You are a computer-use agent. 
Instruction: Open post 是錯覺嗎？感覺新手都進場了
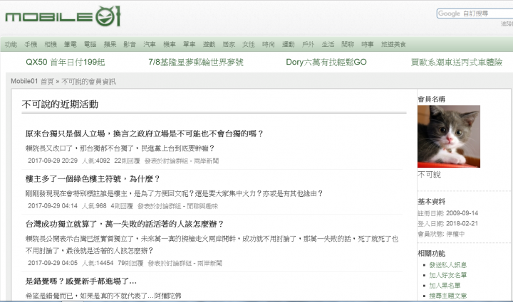pos(81,281)
